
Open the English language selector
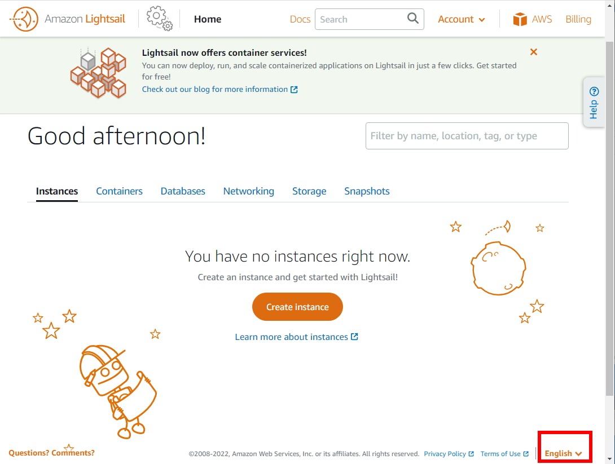pyautogui.click(x=563, y=453)
